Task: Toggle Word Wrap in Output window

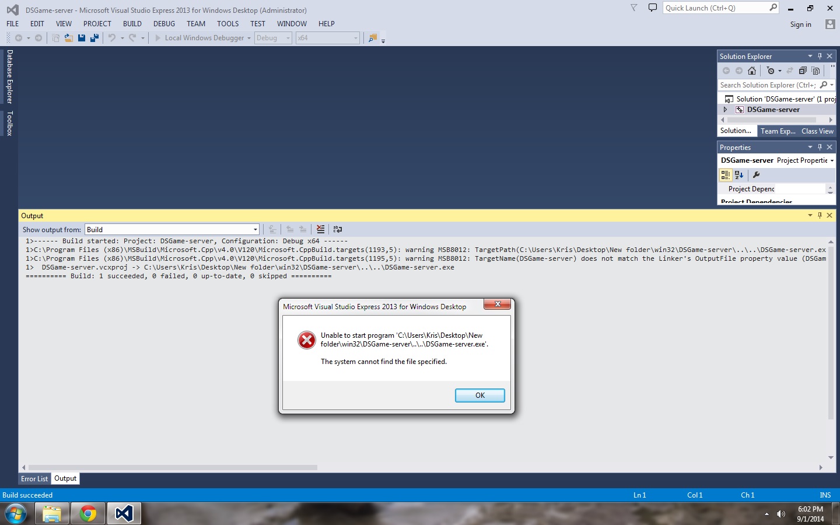Action: click(x=337, y=229)
